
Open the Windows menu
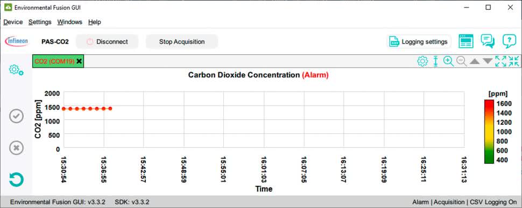(x=69, y=22)
